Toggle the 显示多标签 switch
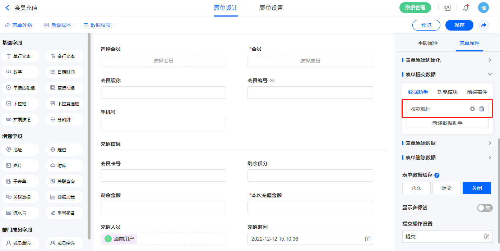500x251 pixels. click(x=485, y=208)
